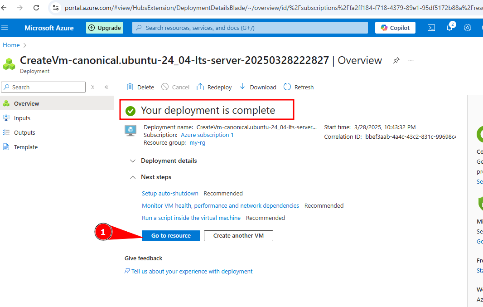Image resolution: width=483 pixels, height=307 pixels.
Task: Open Run a script inside the virtual machine
Action: (x=191, y=218)
